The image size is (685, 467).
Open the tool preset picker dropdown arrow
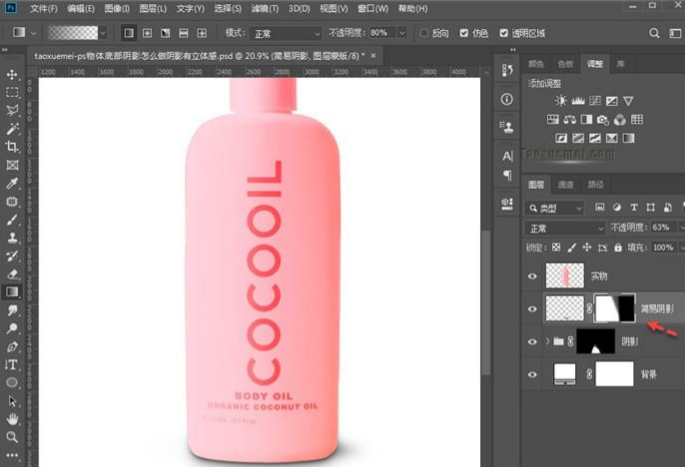(x=33, y=33)
